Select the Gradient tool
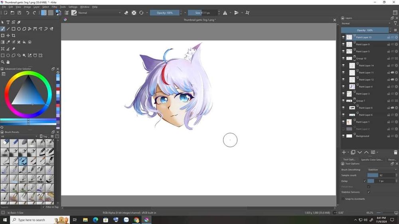 click(x=2, y=42)
